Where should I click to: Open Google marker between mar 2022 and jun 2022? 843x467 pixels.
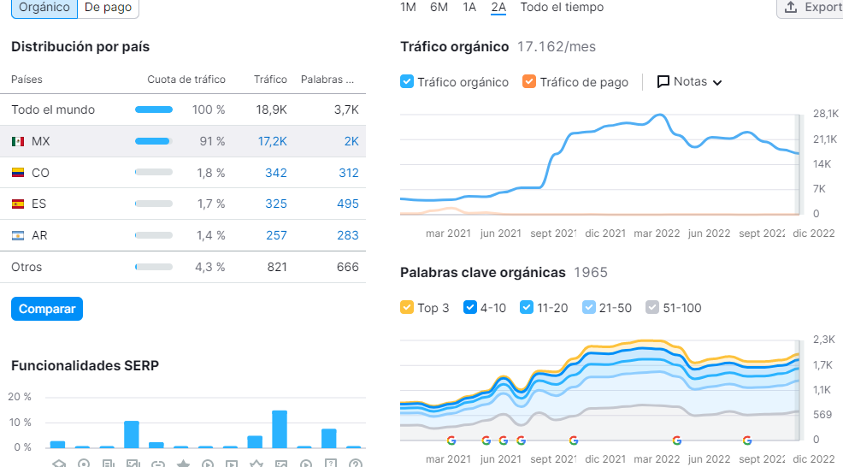[x=677, y=440]
